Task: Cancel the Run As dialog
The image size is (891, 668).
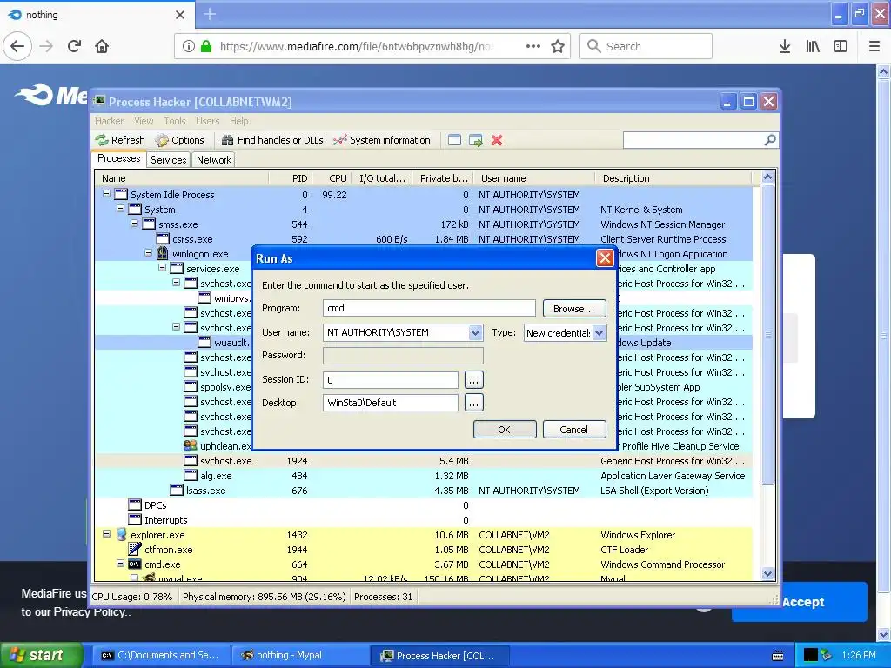Action: point(574,430)
